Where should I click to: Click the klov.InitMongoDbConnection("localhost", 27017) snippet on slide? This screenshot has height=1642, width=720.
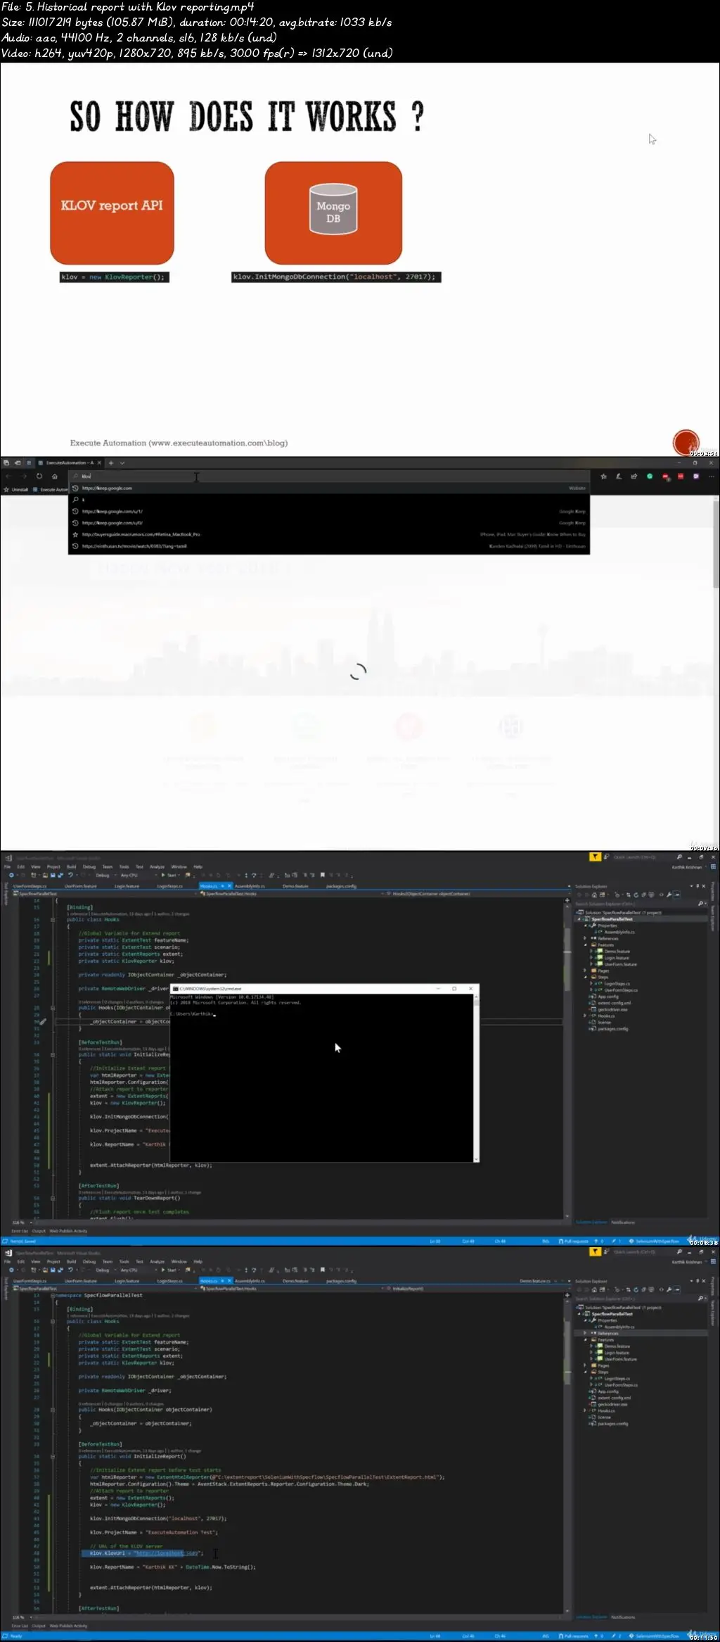tap(336, 277)
